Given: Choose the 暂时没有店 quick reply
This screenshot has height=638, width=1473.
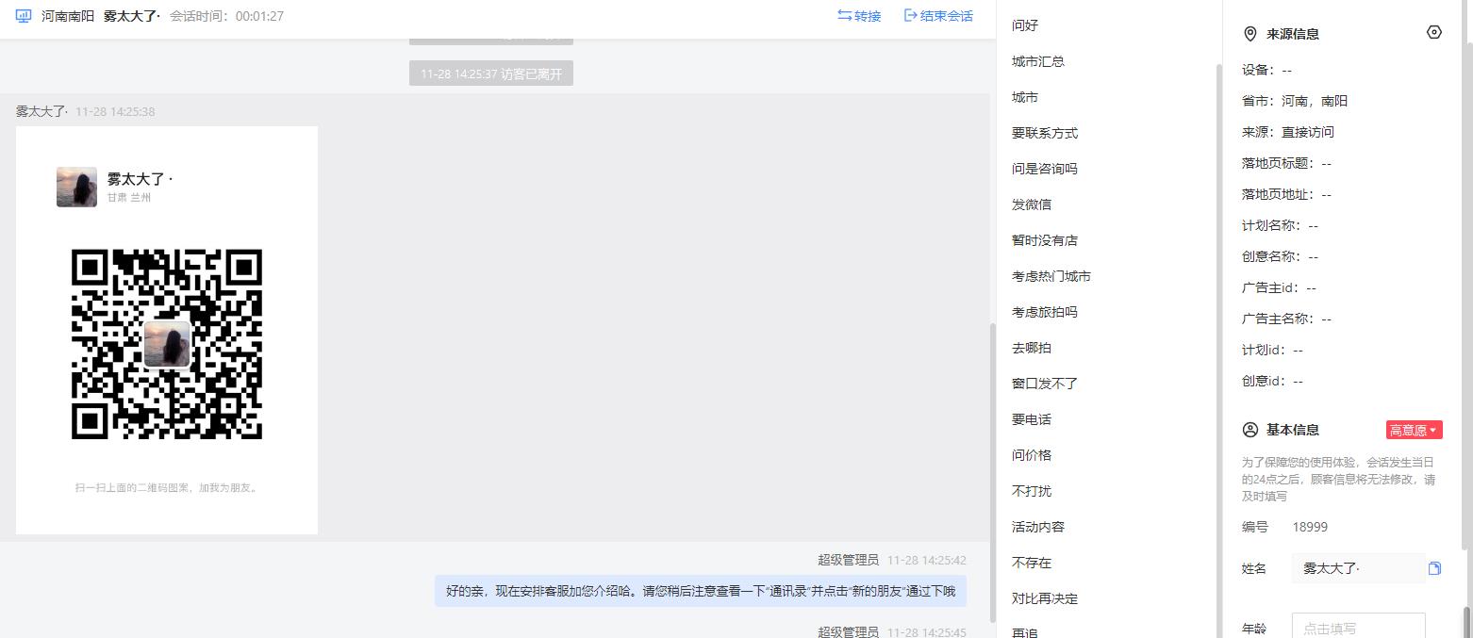Looking at the screenshot, I should [x=1045, y=240].
